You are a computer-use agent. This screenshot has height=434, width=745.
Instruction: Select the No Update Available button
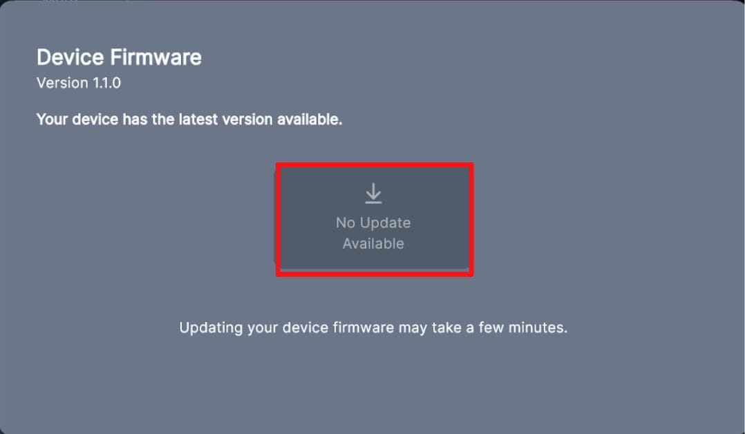(375, 219)
